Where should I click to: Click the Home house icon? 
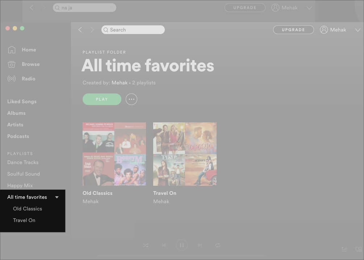pos(12,50)
